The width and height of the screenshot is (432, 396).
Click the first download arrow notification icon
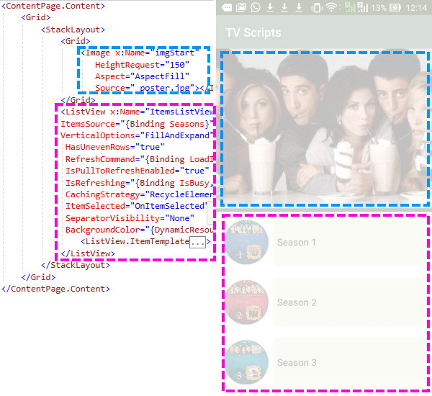270,7
